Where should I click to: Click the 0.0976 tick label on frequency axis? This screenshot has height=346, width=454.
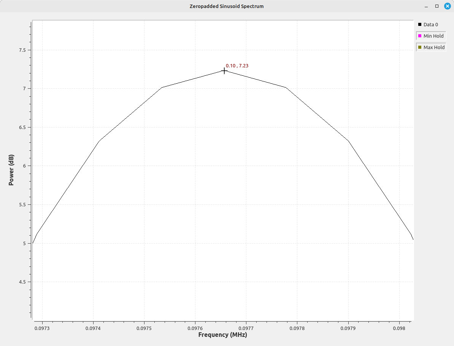coord(195,328)
